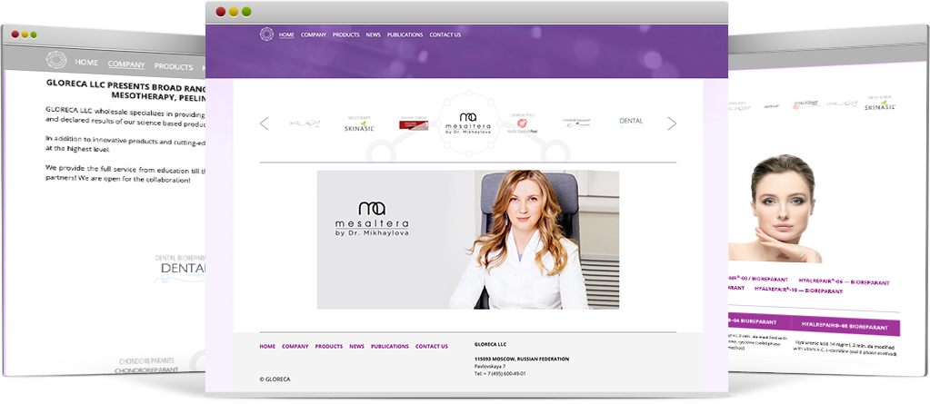Select the Hyalform brand logo in center carousel
Image resolution: width=930 pixels, height=404 pixels.
point(305,123)
